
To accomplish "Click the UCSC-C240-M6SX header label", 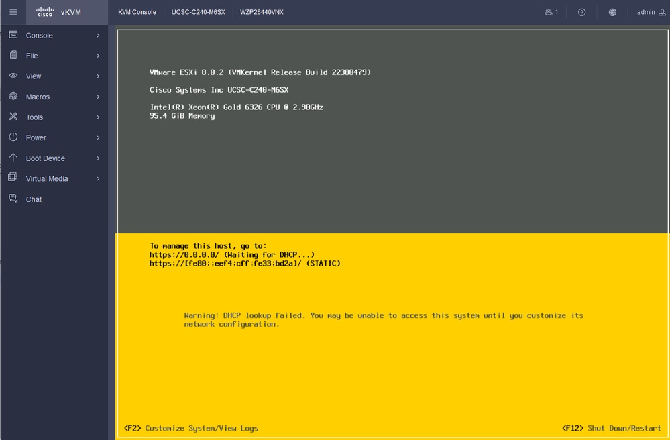I will click(199, 12).
